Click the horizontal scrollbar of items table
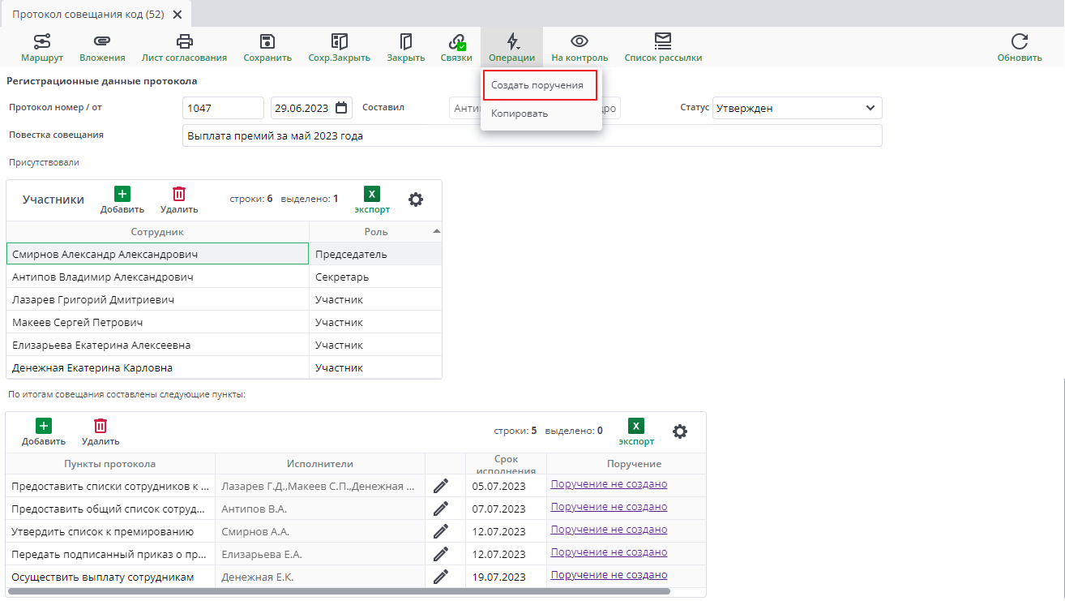Screen dimensions: 1065x601 [x=339, y=592]
